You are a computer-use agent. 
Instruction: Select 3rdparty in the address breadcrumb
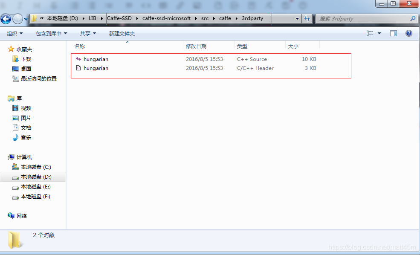(x=252, y=18)
